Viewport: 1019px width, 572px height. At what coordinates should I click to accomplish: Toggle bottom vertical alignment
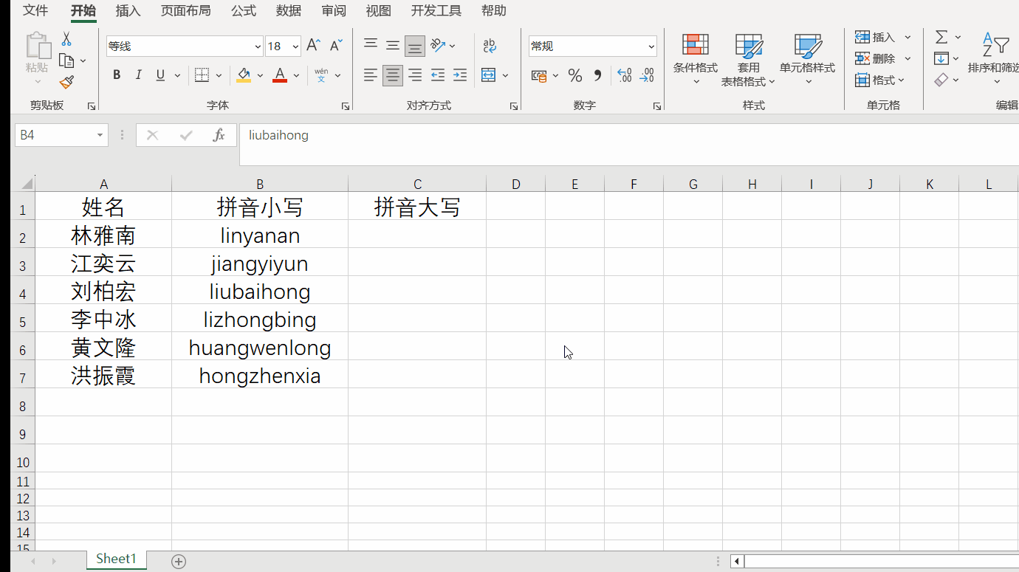click(x=415, y=46)
